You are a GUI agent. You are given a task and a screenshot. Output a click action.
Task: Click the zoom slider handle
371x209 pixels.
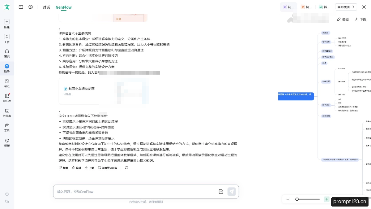tap(297, 199)
